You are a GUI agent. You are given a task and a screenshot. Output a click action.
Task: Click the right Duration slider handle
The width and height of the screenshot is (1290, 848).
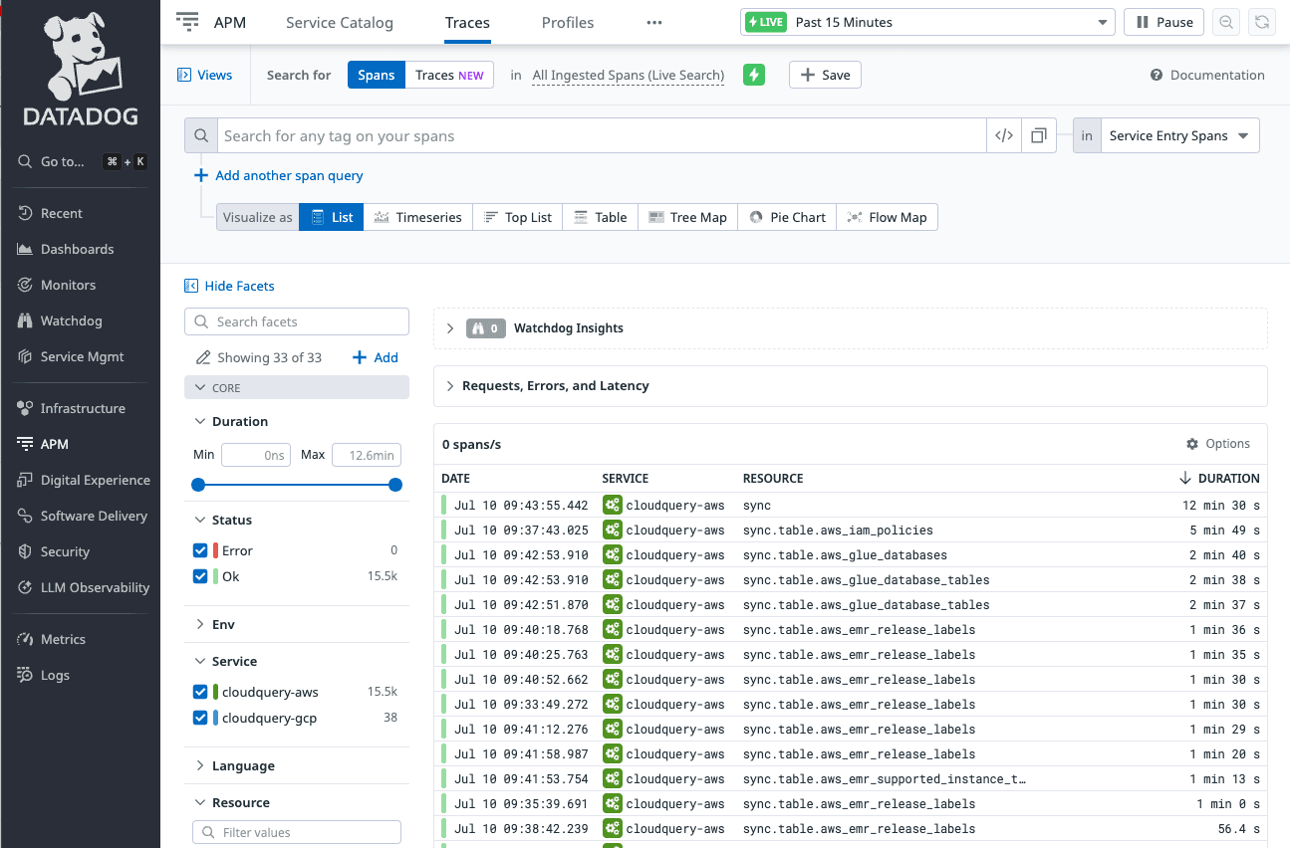(x=395, y=485)
